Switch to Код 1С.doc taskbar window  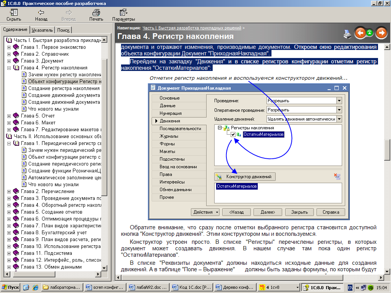click(191, 287)
